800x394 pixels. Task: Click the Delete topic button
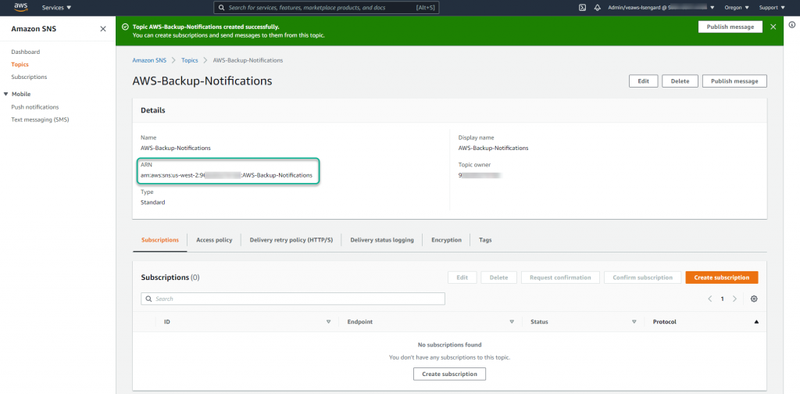point(680,81)
